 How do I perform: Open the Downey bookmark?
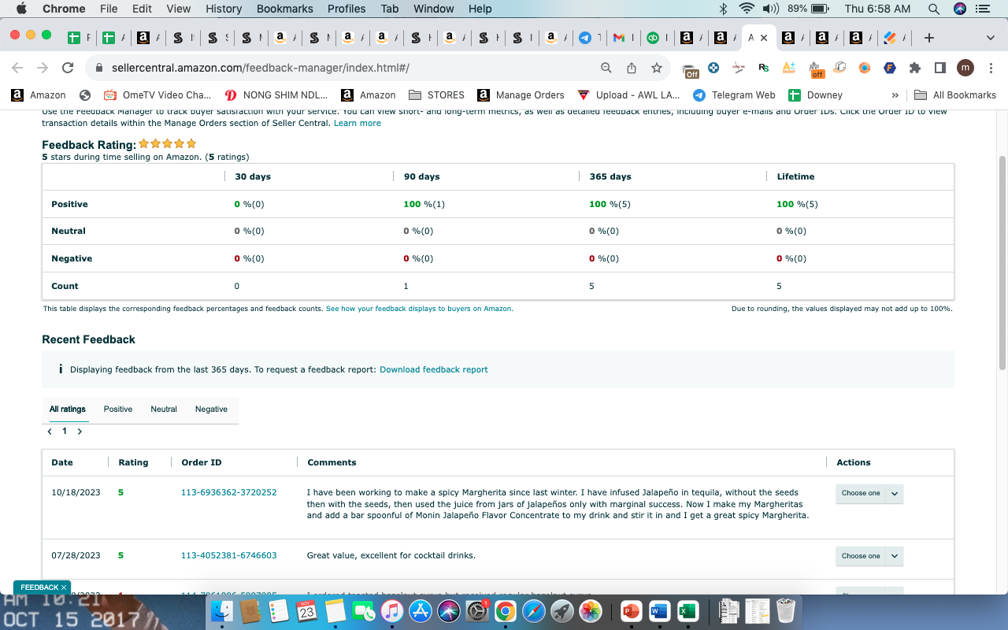click(816, 94)
